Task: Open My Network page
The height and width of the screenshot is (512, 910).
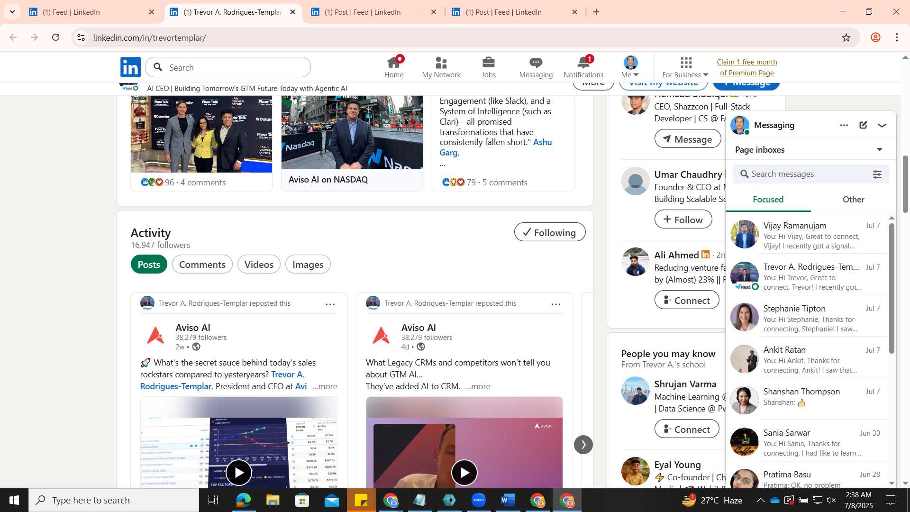Action: (x=441, y=67)
